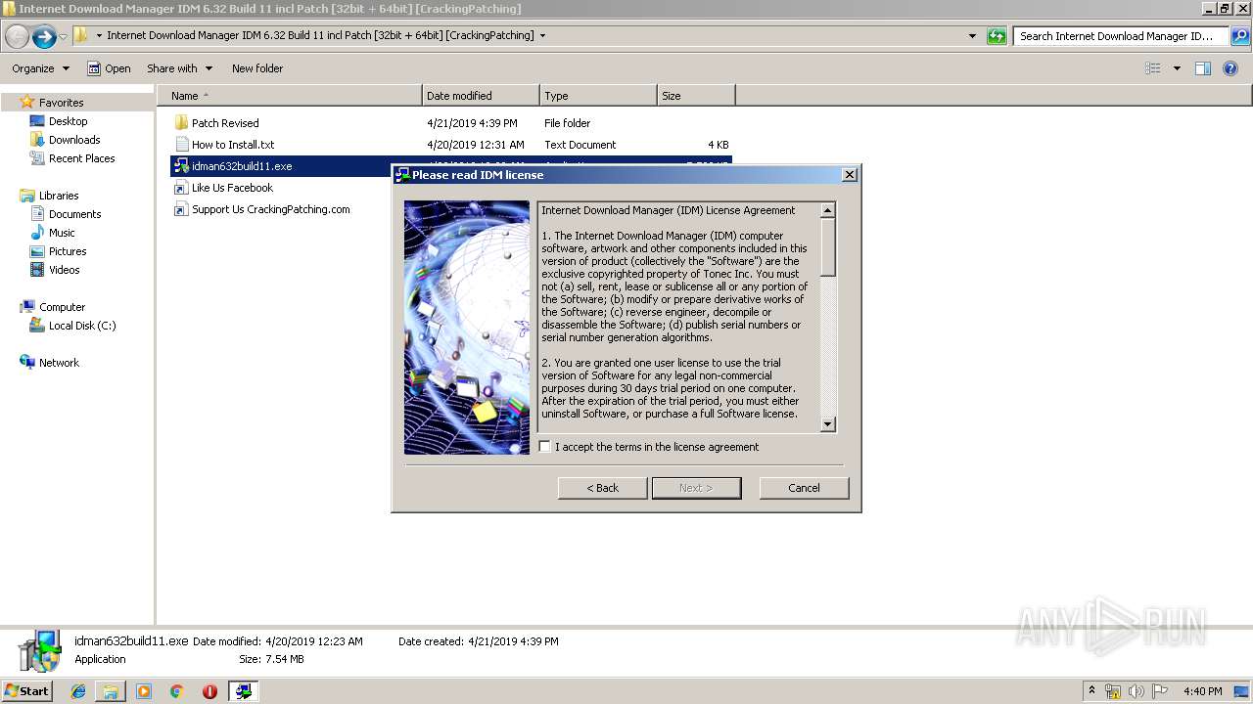The height and width of the screenshot is (704, 1253).
Task: Open Videos library
Action: (64, 270)
